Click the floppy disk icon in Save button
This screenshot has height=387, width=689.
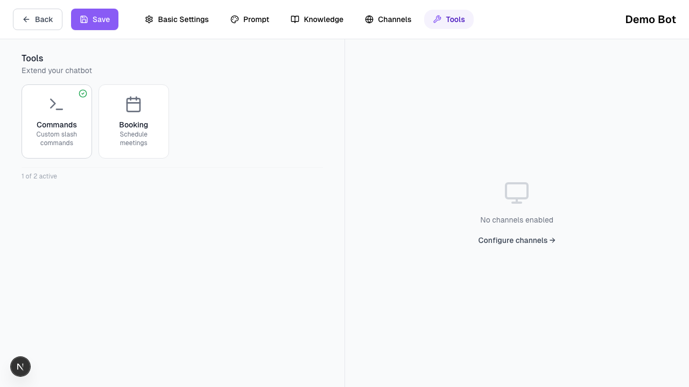point(84,19)
